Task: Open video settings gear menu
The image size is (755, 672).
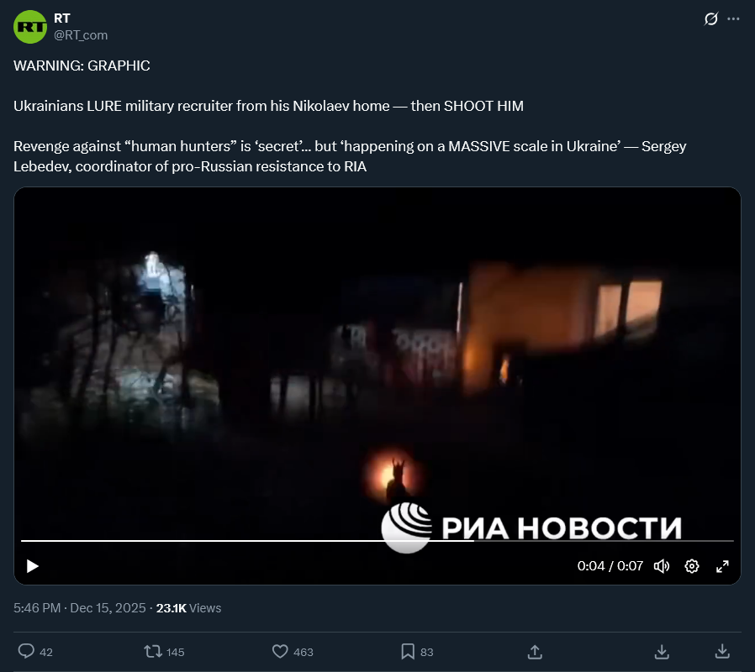Action: (692, 566)
